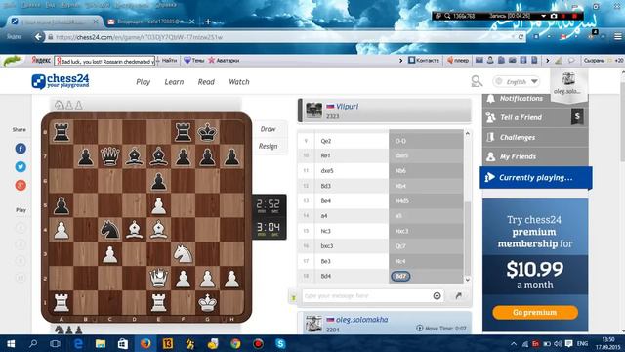Close the chess24 browser tab
The image size is (625, 352).
coord(96,22)
